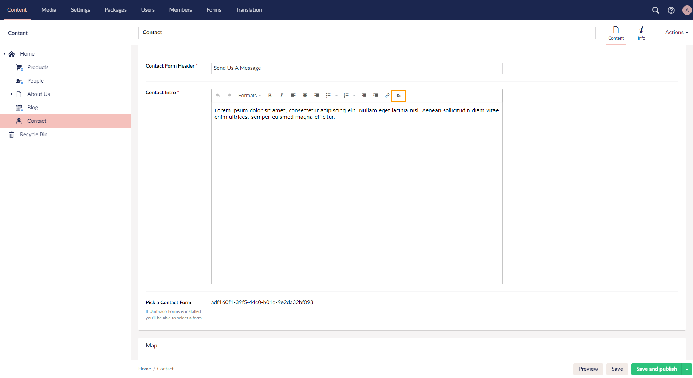Select People in the content tree

click(35, 81)
